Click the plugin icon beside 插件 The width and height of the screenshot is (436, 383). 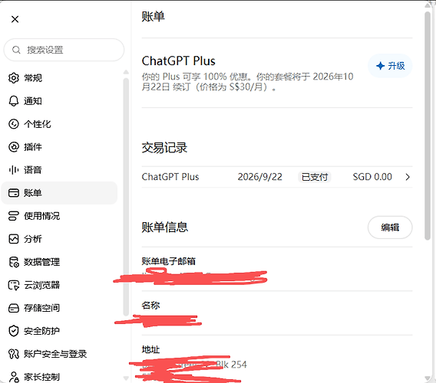[14, 147]
